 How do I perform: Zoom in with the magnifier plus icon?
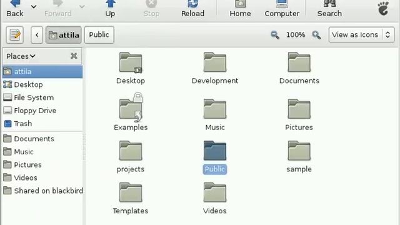(316, 35)
